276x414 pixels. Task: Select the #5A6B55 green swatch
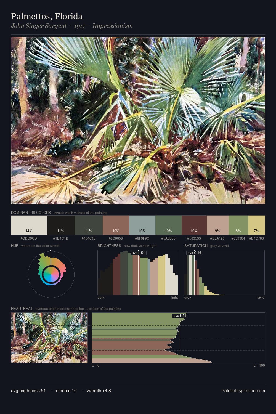168,225
